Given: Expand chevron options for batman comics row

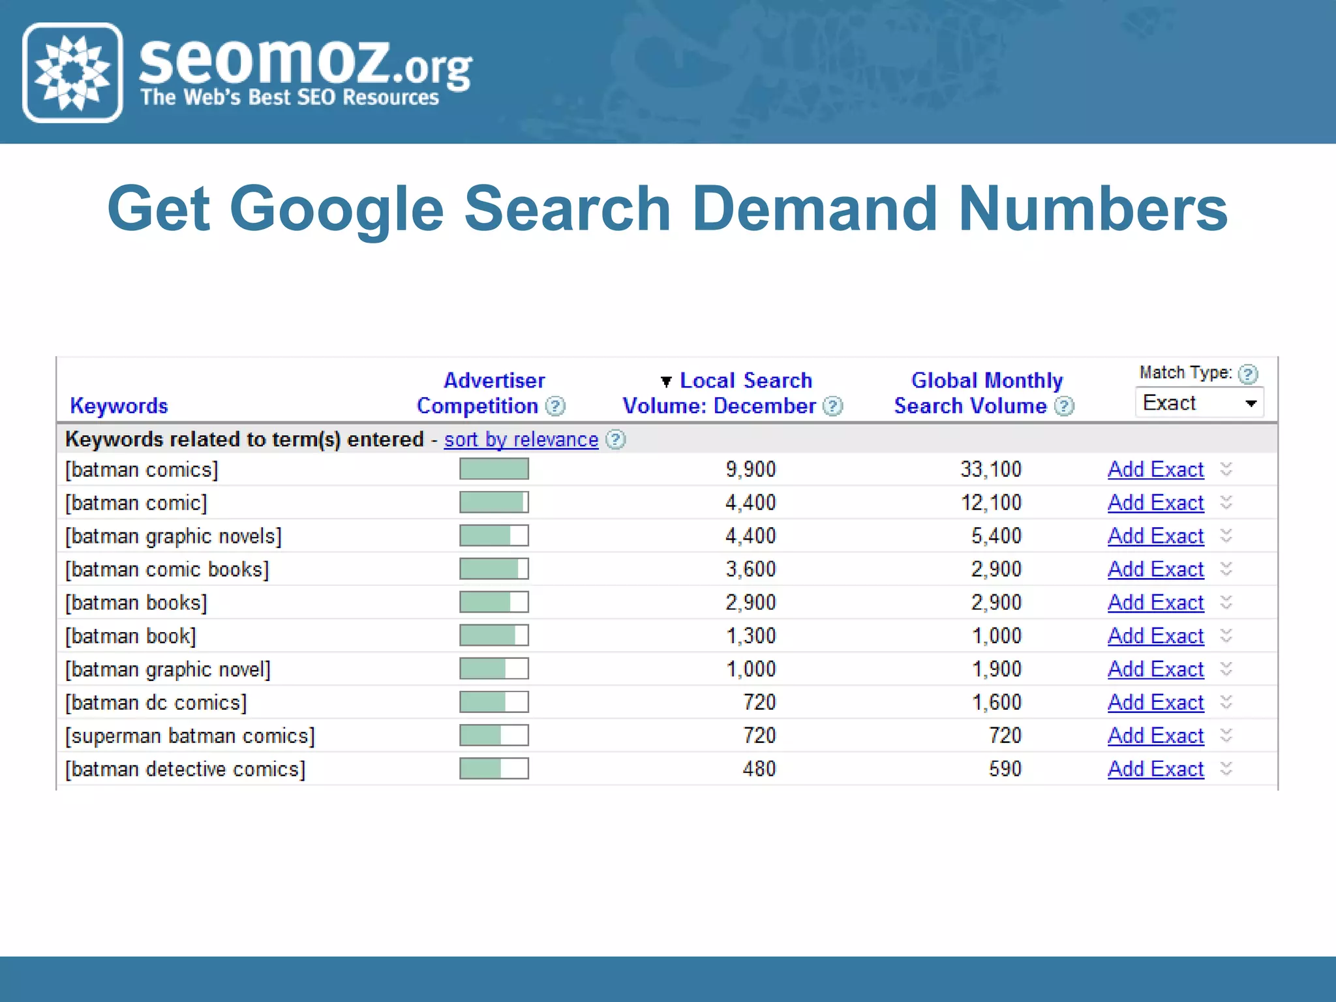Looking at the screenshot, I should pyautogui.click(x=1226, y=469).
